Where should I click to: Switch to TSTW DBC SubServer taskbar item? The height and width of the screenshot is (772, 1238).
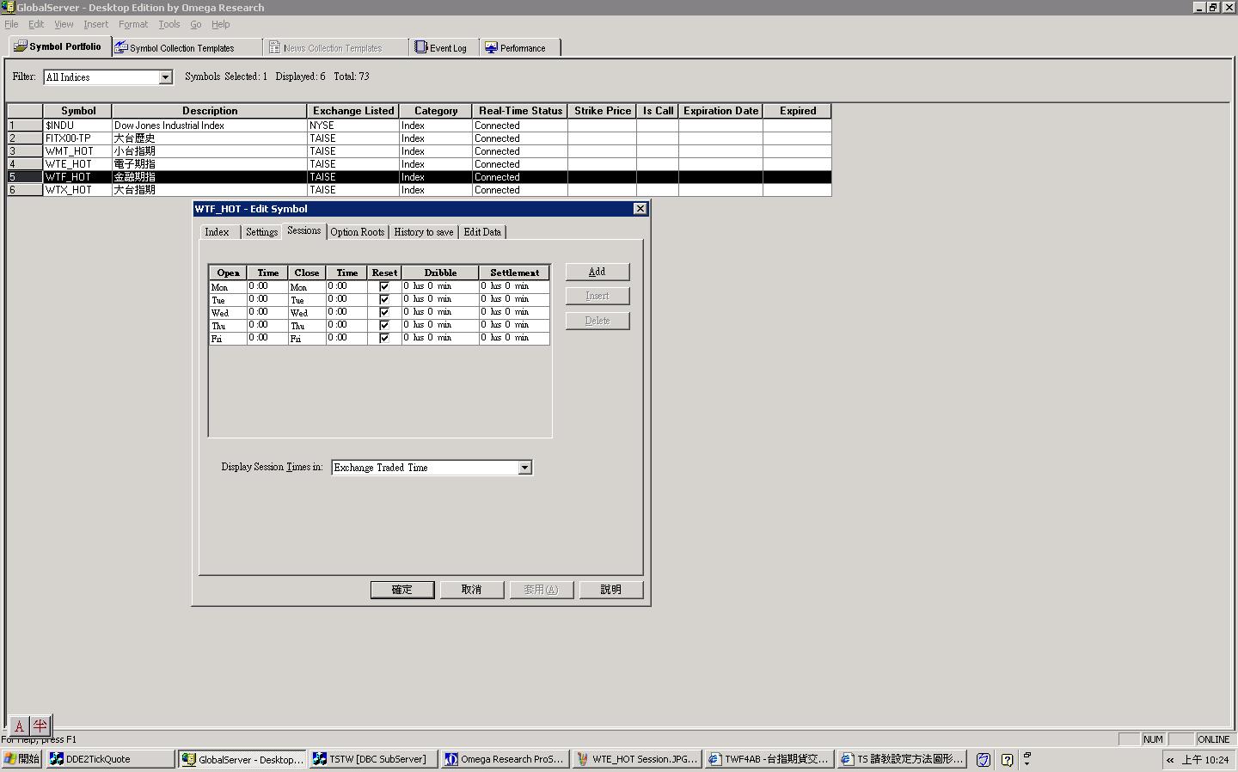(x=373, y=759)
